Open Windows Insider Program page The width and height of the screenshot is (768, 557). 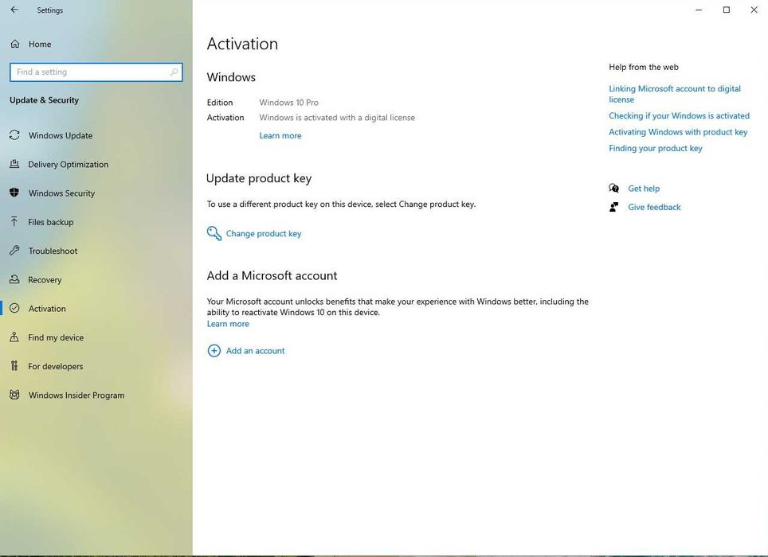click(x=96, y=395)
